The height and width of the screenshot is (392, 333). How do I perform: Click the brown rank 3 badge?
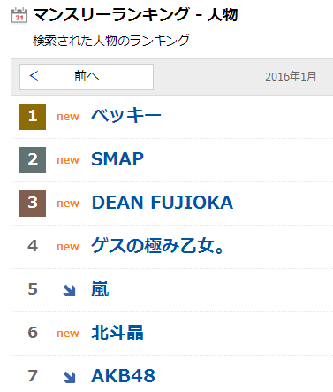[x=33, y=204]
